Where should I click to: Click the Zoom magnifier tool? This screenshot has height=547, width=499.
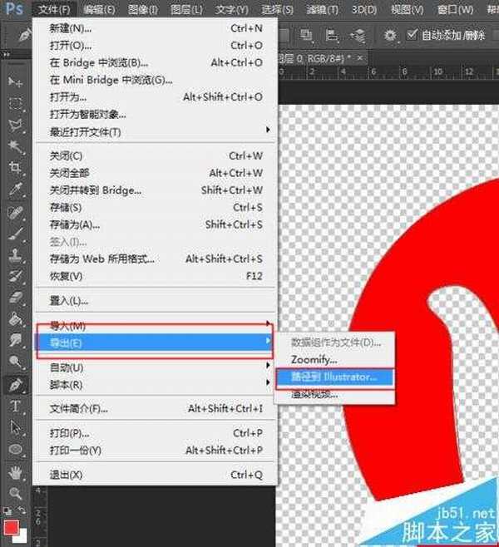15,493
